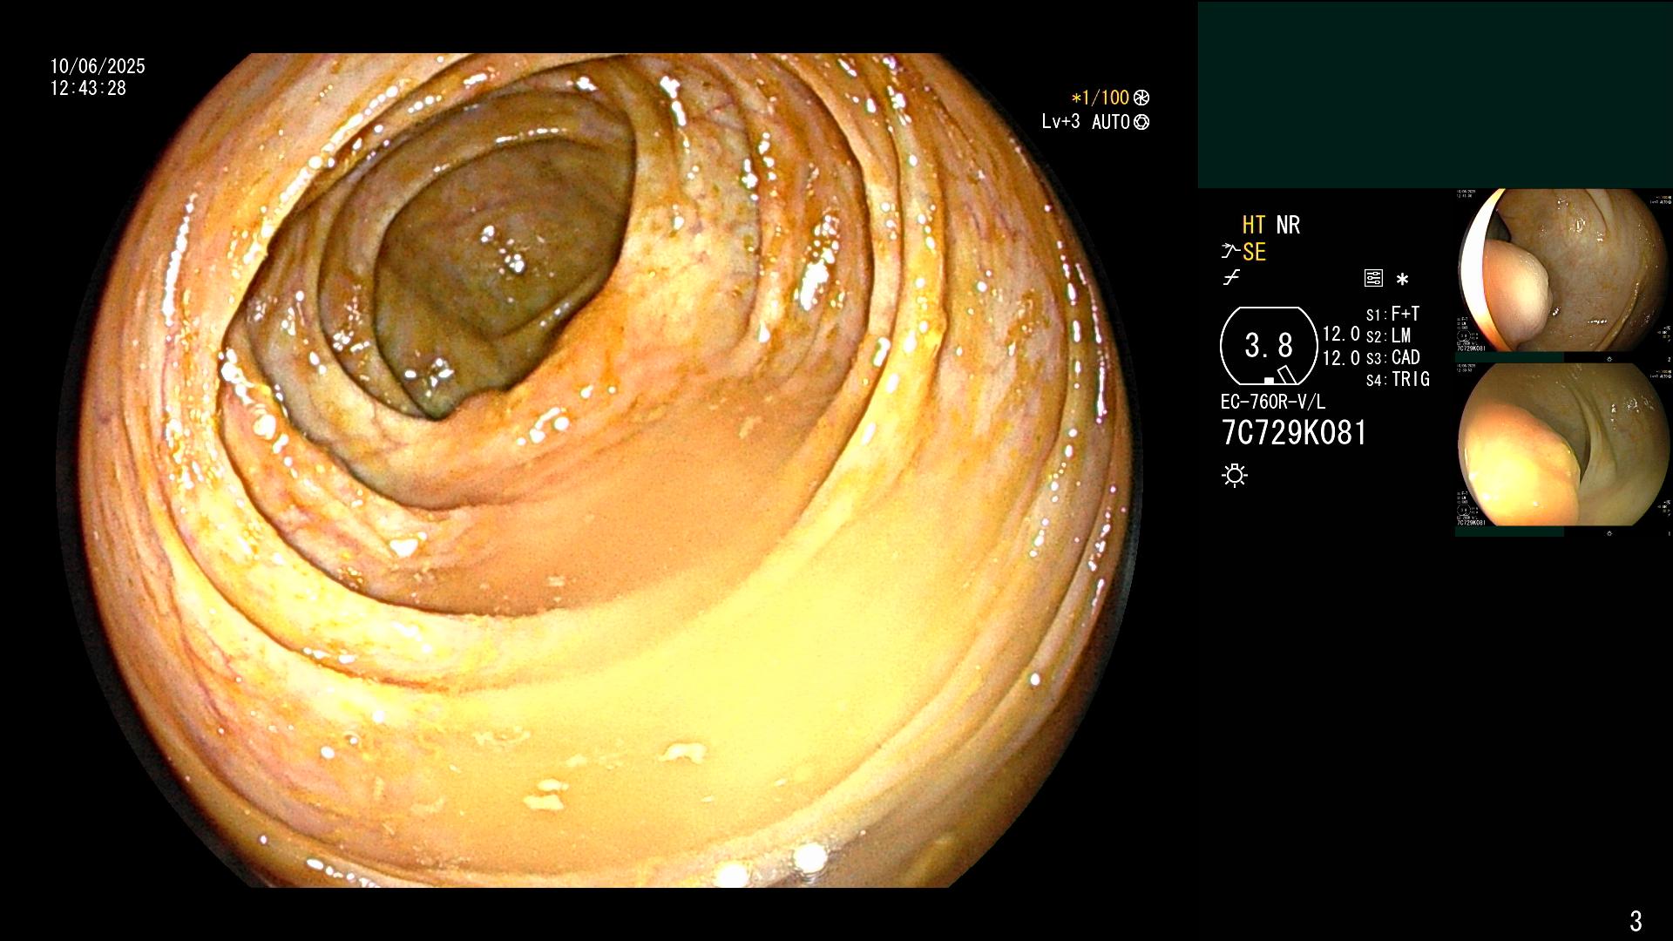The height and width of the screenshot is (941, 1673).
Task: Open the lower captured polyp thumbnail
Action: (1563, 445)
